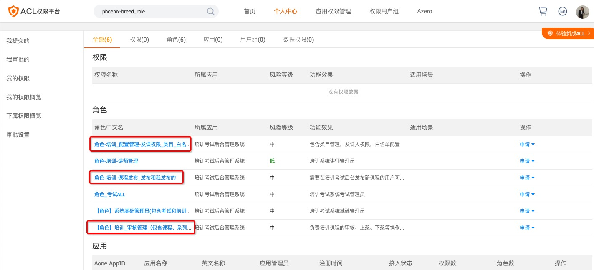Expand 申请 dropdown for 课程发布 role

[x=527, y=177]
